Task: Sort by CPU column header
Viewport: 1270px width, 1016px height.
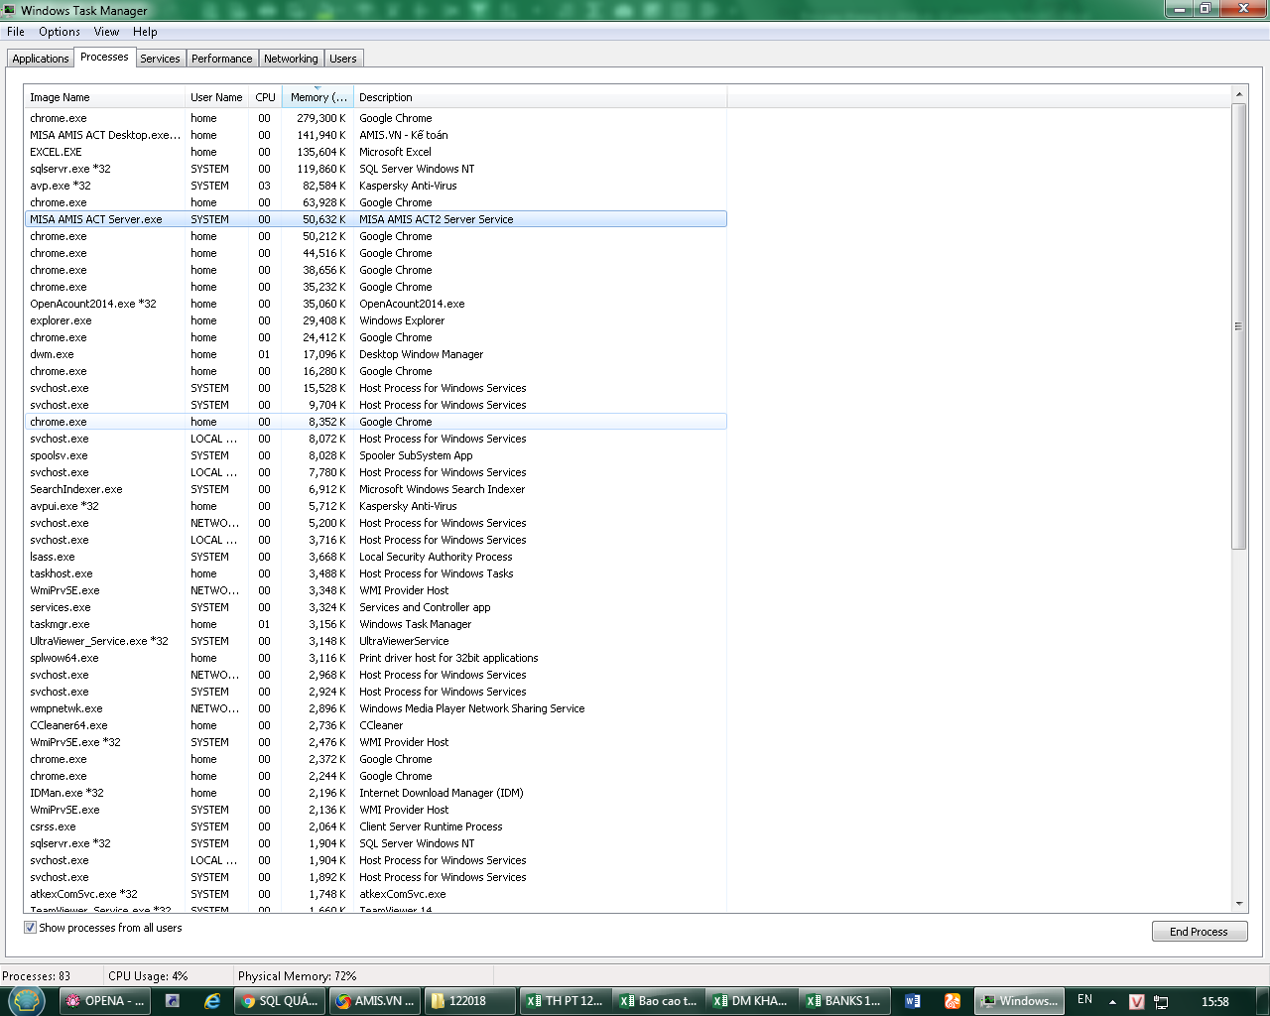Action: tap(265, 97)
